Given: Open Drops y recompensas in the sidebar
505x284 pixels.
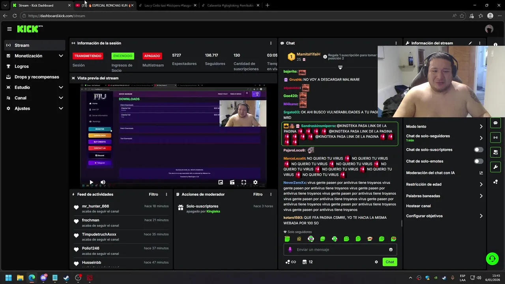Looking at the screenshot, I should [35, 77].
